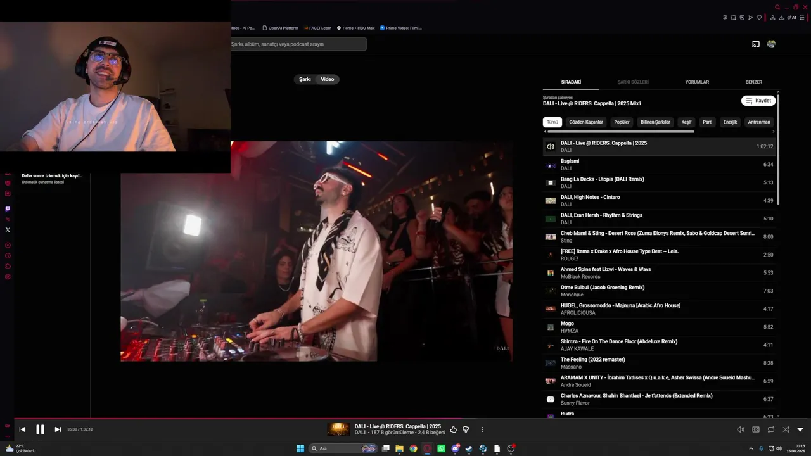Open the browser downloads icon
811x456 pixels.
[781, 18]
